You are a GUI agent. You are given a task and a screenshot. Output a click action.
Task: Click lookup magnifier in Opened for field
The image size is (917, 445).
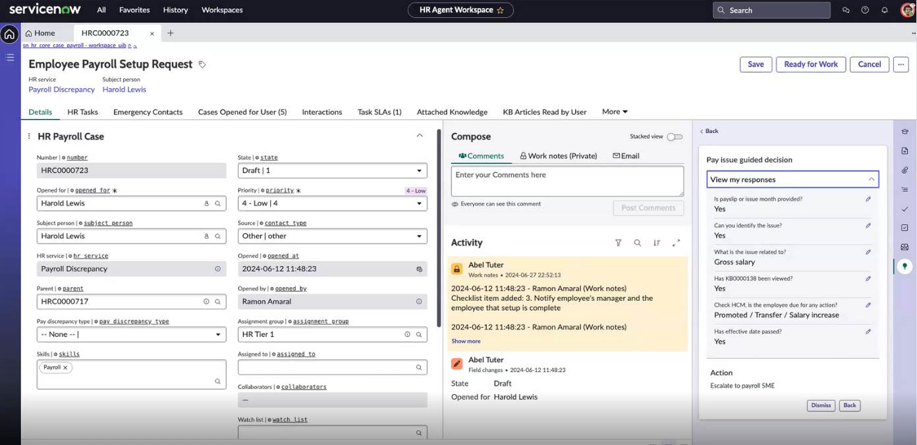217,203
